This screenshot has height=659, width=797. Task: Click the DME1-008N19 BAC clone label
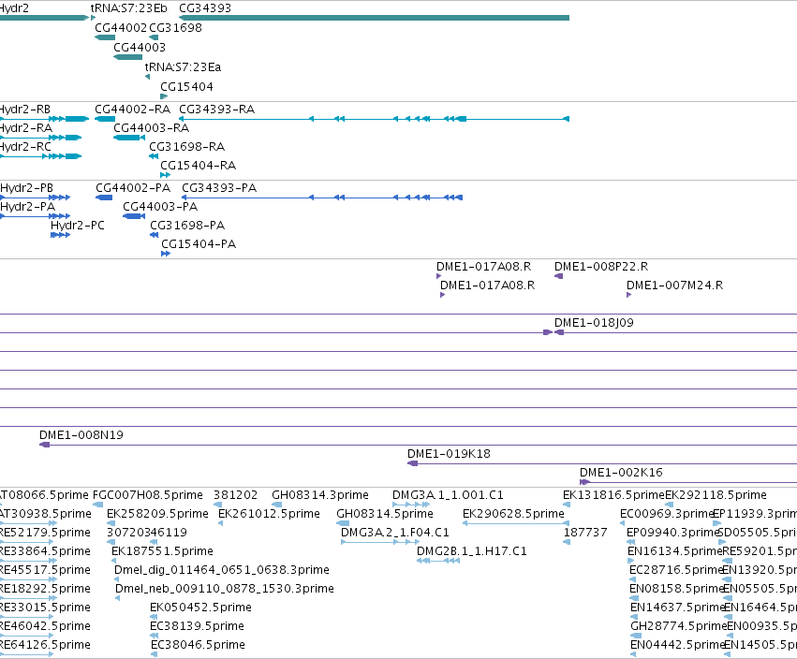pos(81,435)
